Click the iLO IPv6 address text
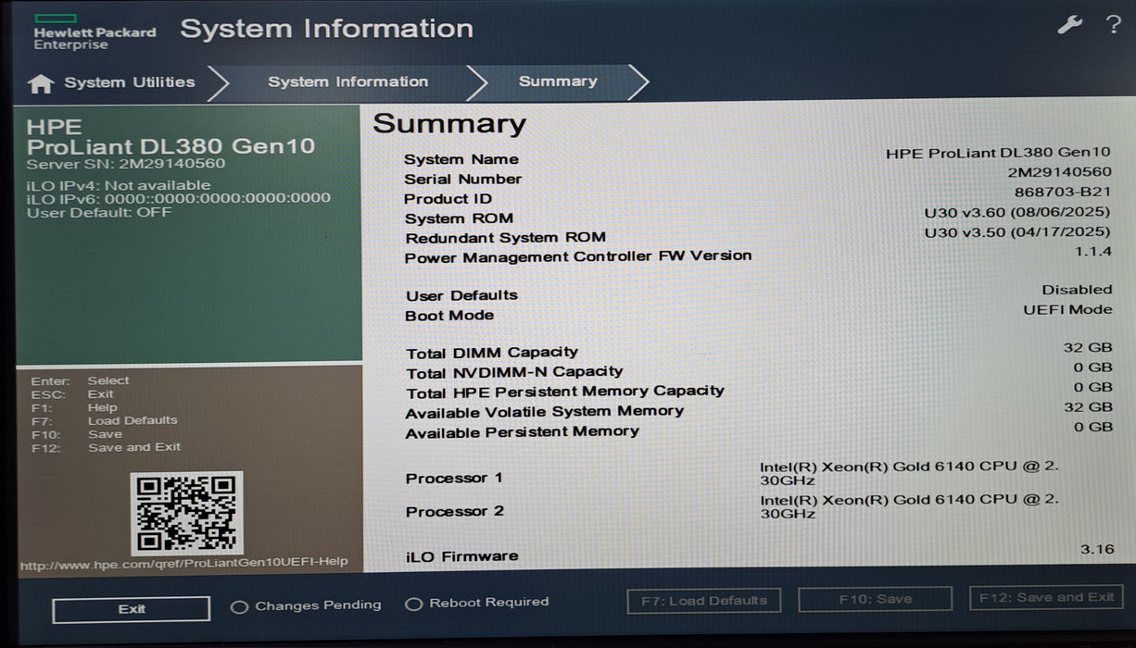Image resolution: width=1136 pixels, height=648 pixels. click(x=178, y=198)
